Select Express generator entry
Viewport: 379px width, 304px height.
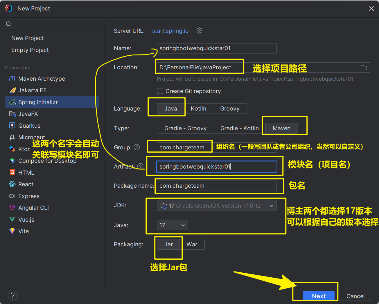point(29,196)
